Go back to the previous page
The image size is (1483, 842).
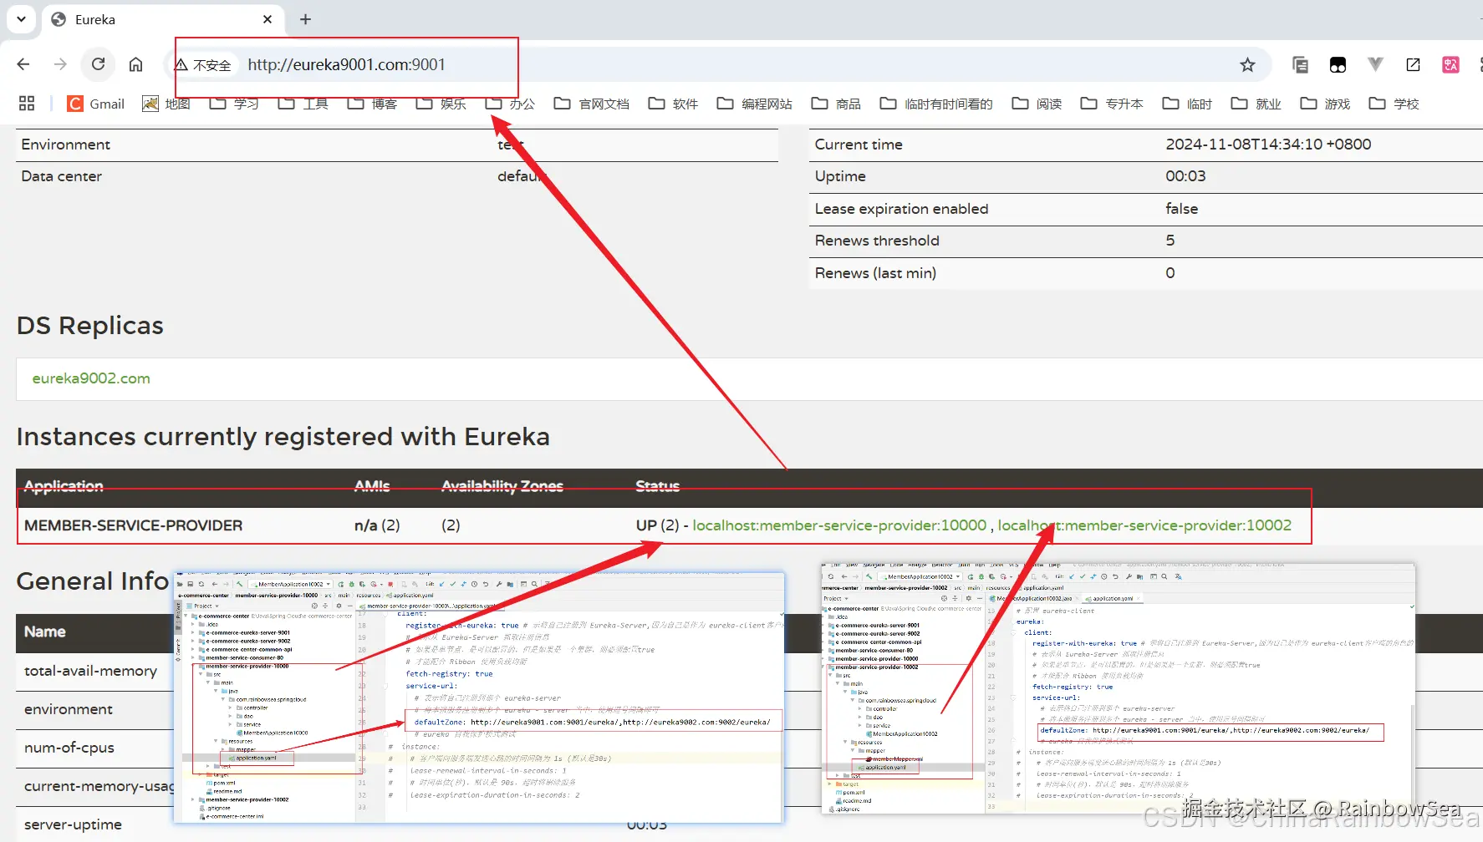coord(23,64)
